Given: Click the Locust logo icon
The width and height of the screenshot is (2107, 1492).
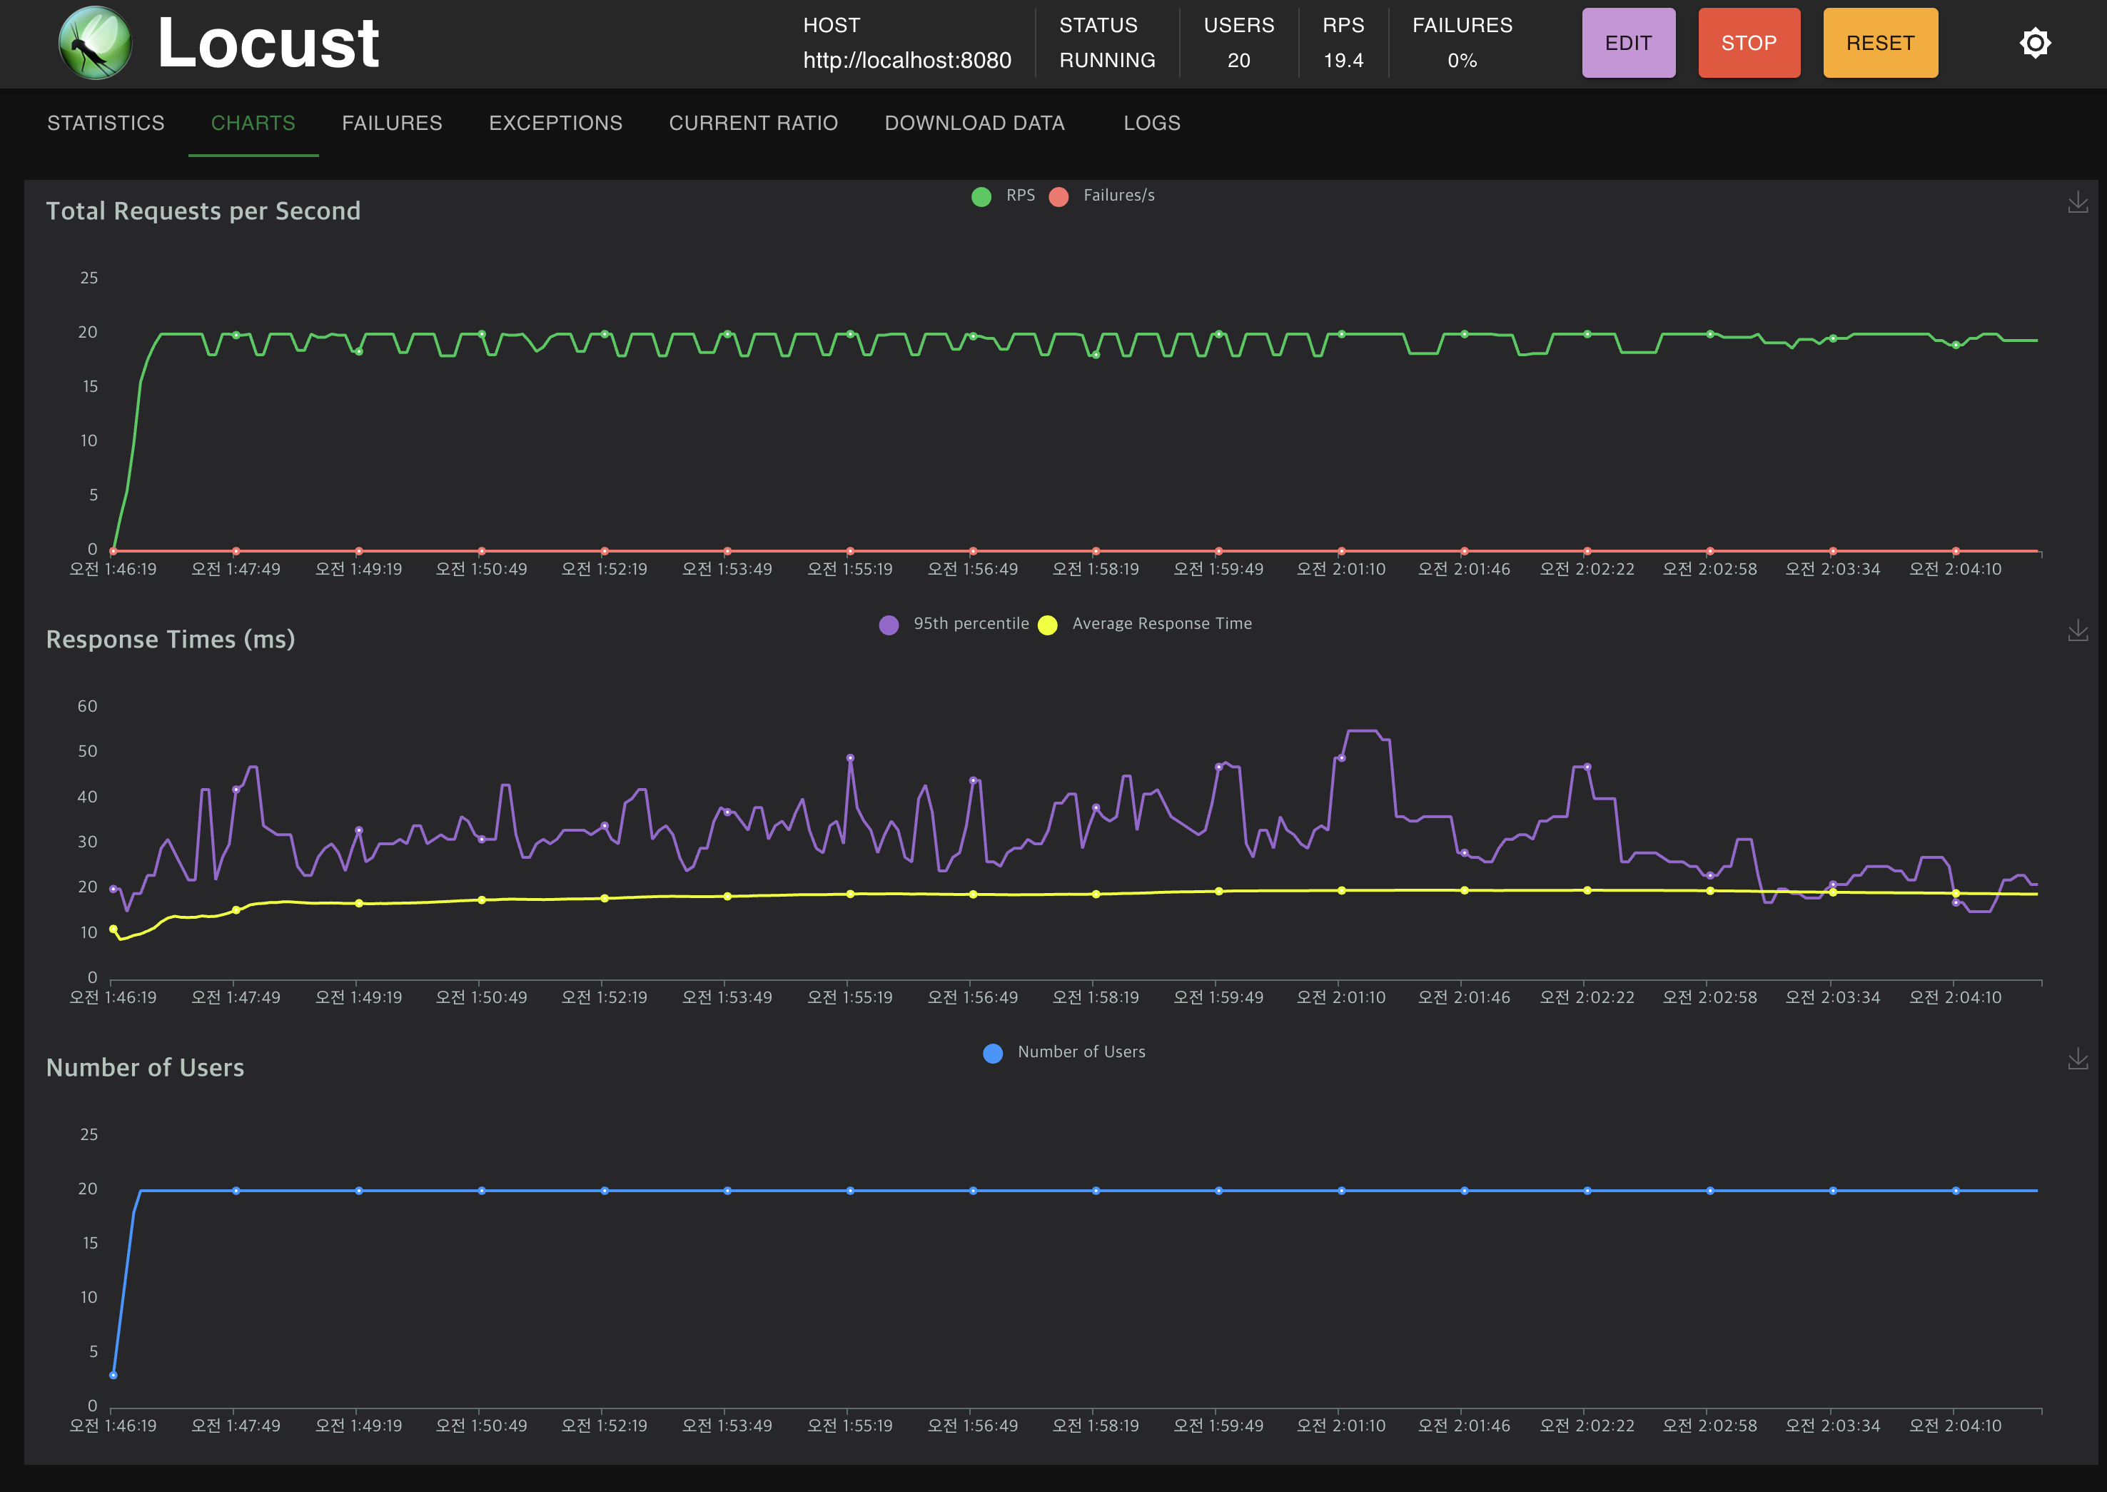Looking at the screenshot, I should tap(95, 43).
